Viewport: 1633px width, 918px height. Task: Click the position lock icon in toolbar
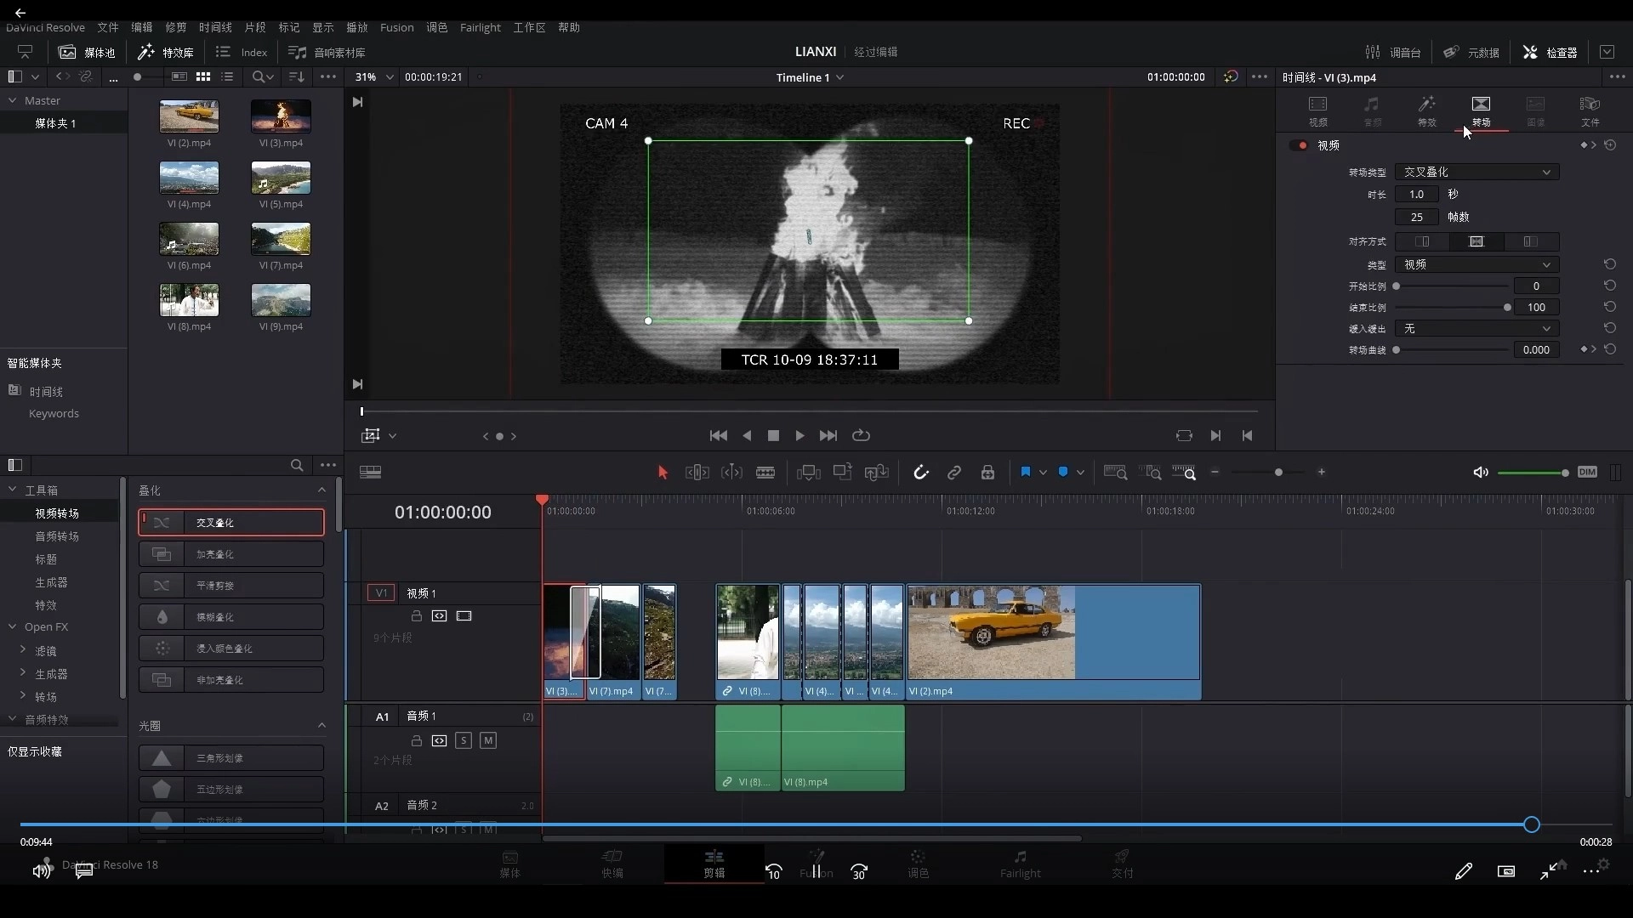pos(987,473)
